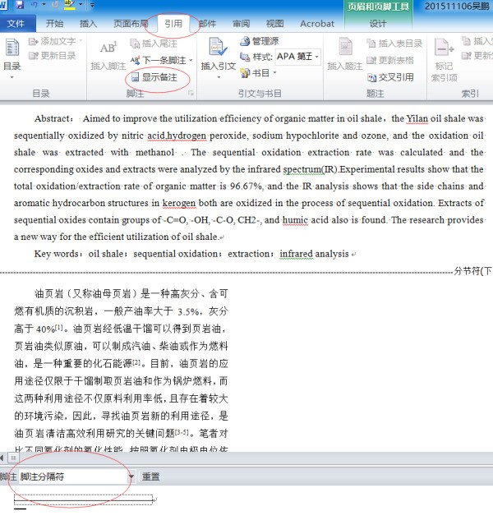The width and height of the screenshot is (493, 520).
Task: Open the Undo history dropdown arrow
Action: pos(44,5)
